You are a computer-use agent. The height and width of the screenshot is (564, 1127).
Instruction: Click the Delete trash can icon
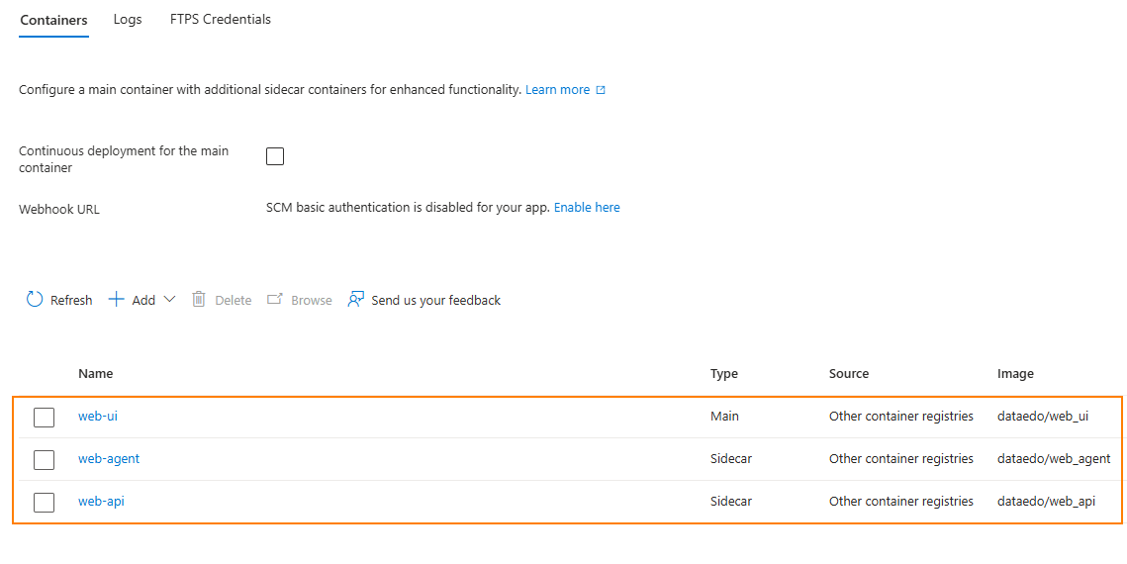[199, 300]
